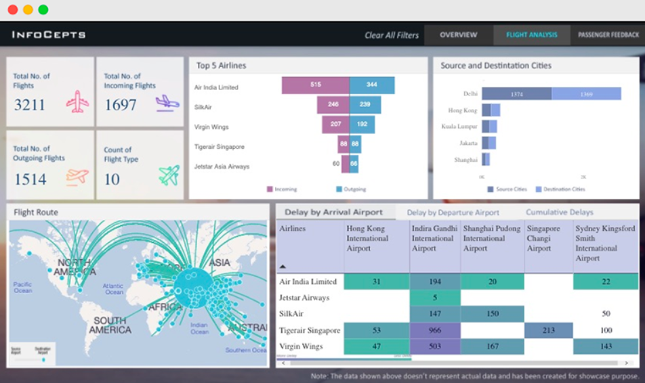This screenshot has height=383, width=645.
Task: Click Clear All Filters link
Action: [x=392, y=35]
